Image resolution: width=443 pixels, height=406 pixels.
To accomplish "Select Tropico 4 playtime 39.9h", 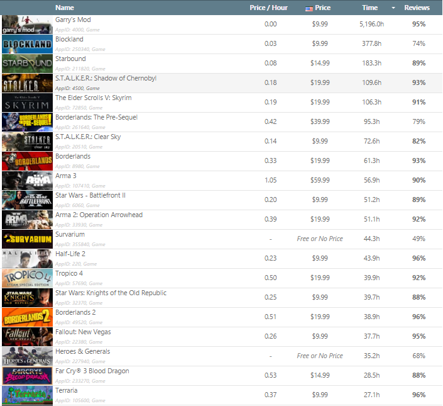I will click(x=371, y=278).
